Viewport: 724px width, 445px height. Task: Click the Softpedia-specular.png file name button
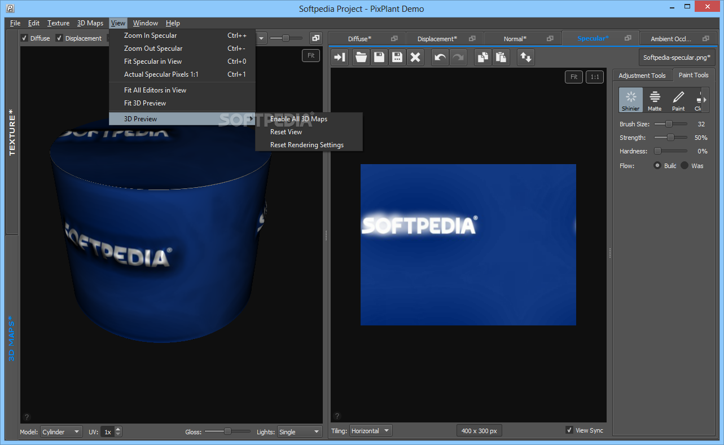[x=677, y=58]
